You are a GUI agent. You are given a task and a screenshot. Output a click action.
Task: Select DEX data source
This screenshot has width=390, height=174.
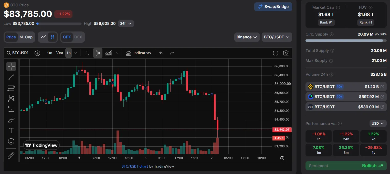pyautogui.click(x=78, y=37)
